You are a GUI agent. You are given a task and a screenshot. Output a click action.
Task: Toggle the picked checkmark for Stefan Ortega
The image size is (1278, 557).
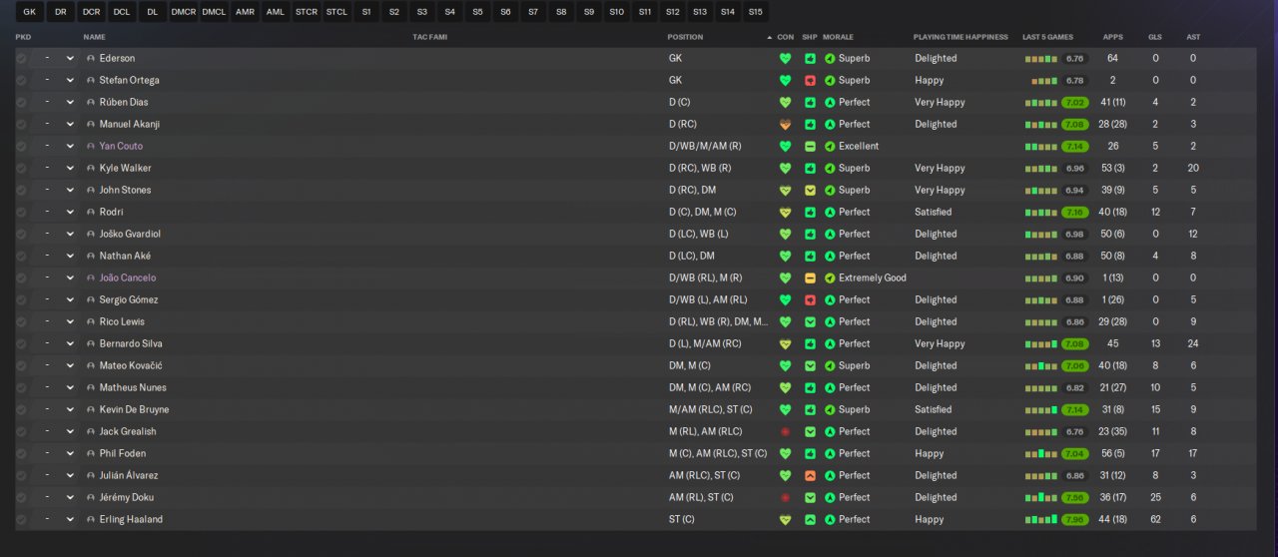21,80
